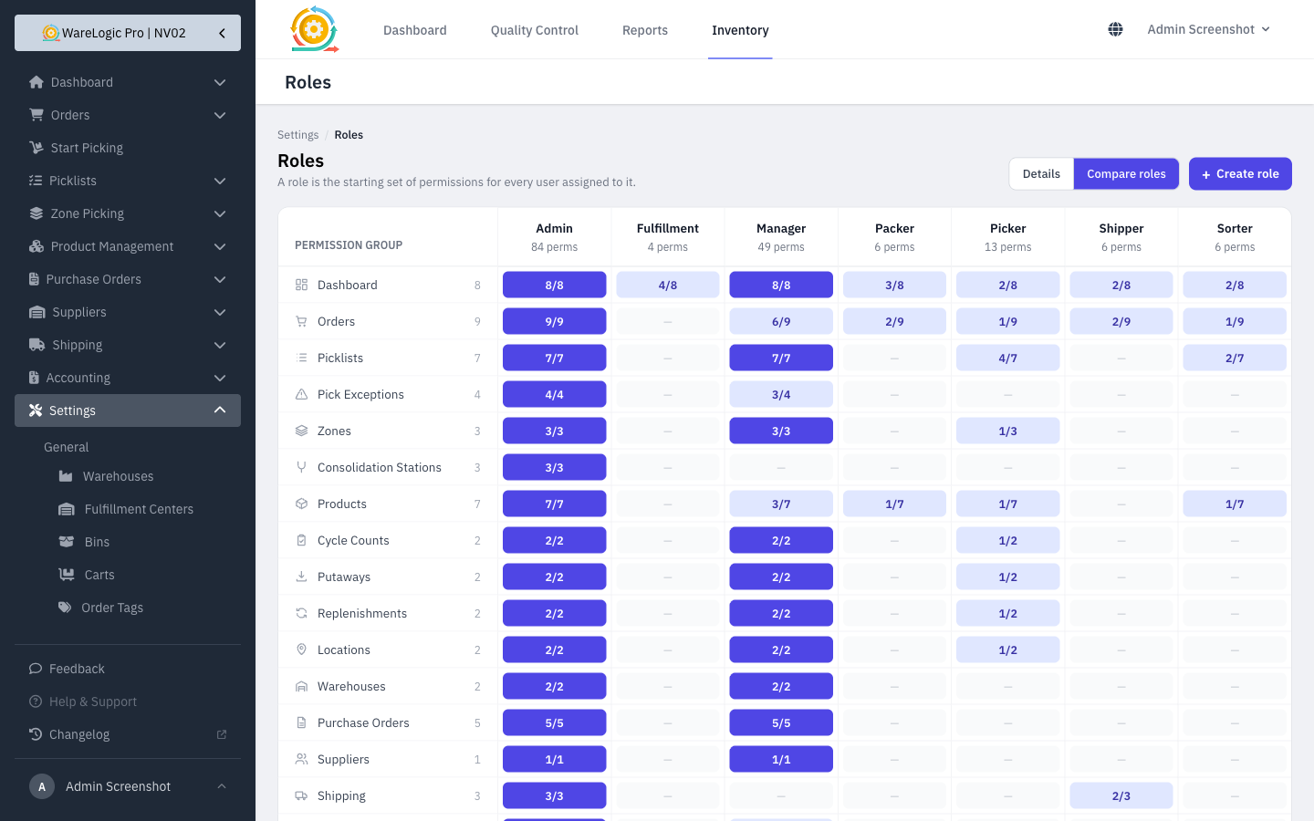Image resolution: width=1314 pixels, height=821 pixels.
Task: Click the Help & Support question icon
Action: [36, 701]
